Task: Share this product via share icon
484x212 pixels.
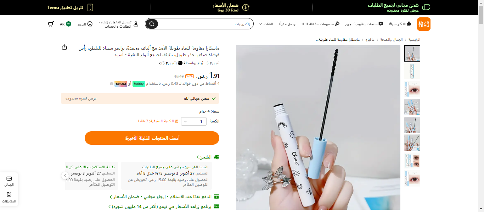Action: 64,47
